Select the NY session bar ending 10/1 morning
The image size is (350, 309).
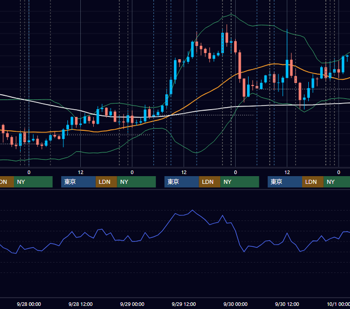coord(337,182)
